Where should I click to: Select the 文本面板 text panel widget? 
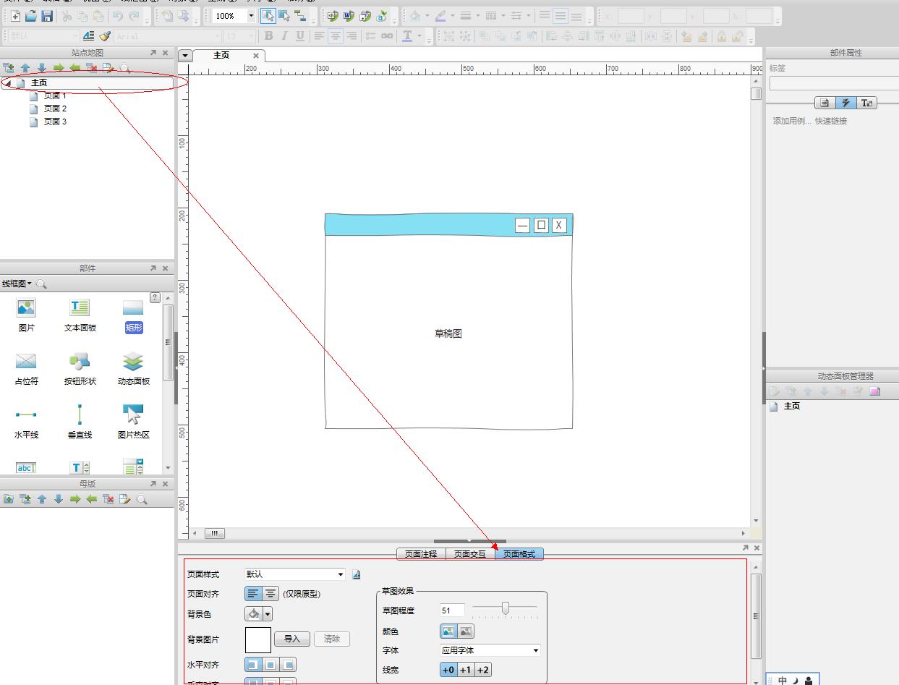pos(80,316)
